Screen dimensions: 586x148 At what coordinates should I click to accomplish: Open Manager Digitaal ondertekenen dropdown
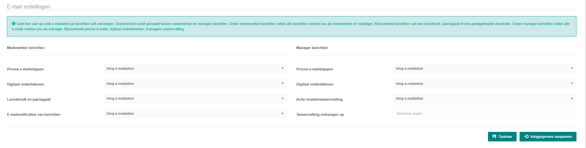(x=484, y=84)
